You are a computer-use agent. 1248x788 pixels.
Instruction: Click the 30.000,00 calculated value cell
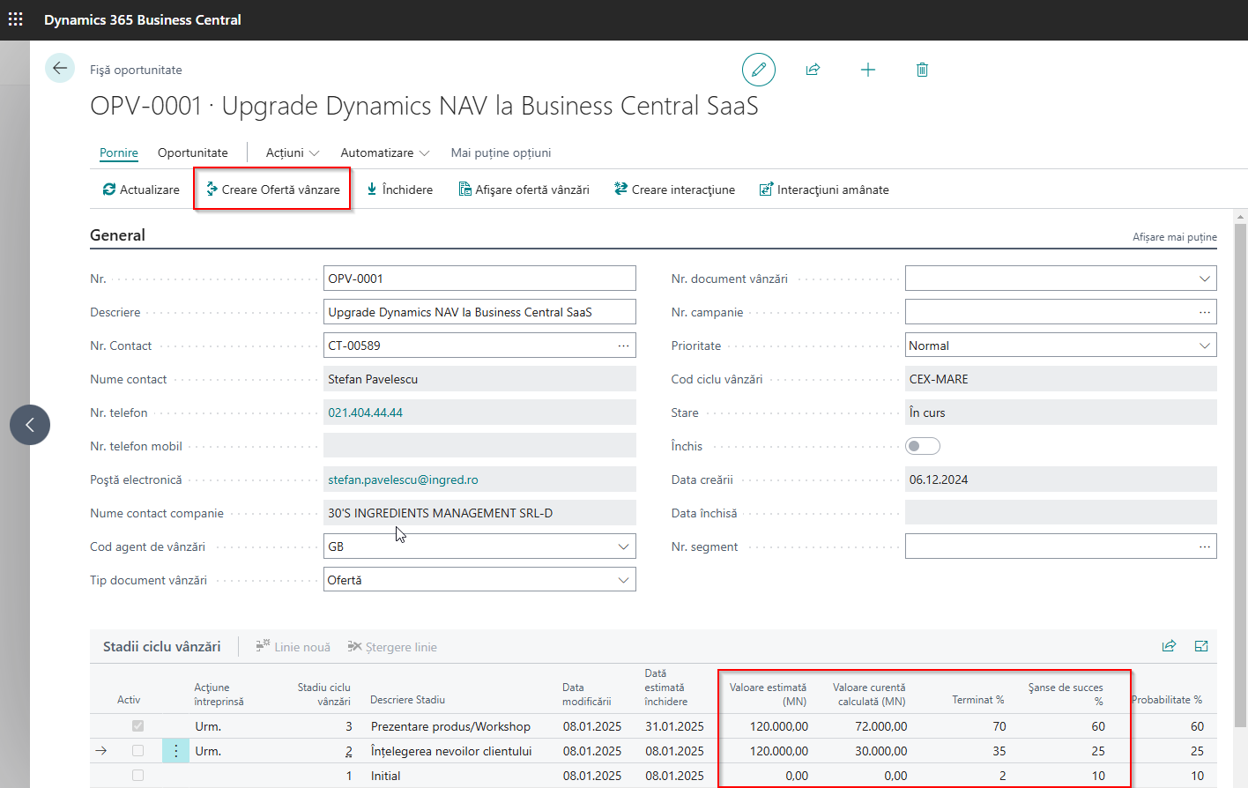[881, 751]
